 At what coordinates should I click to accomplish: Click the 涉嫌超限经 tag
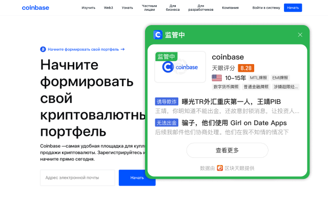tap(286, 87)
